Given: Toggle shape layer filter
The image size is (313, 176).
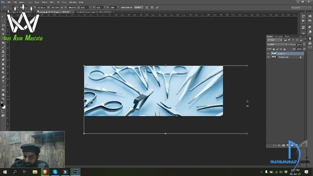Looking at the screenshot, I should (x=297, y=40).
